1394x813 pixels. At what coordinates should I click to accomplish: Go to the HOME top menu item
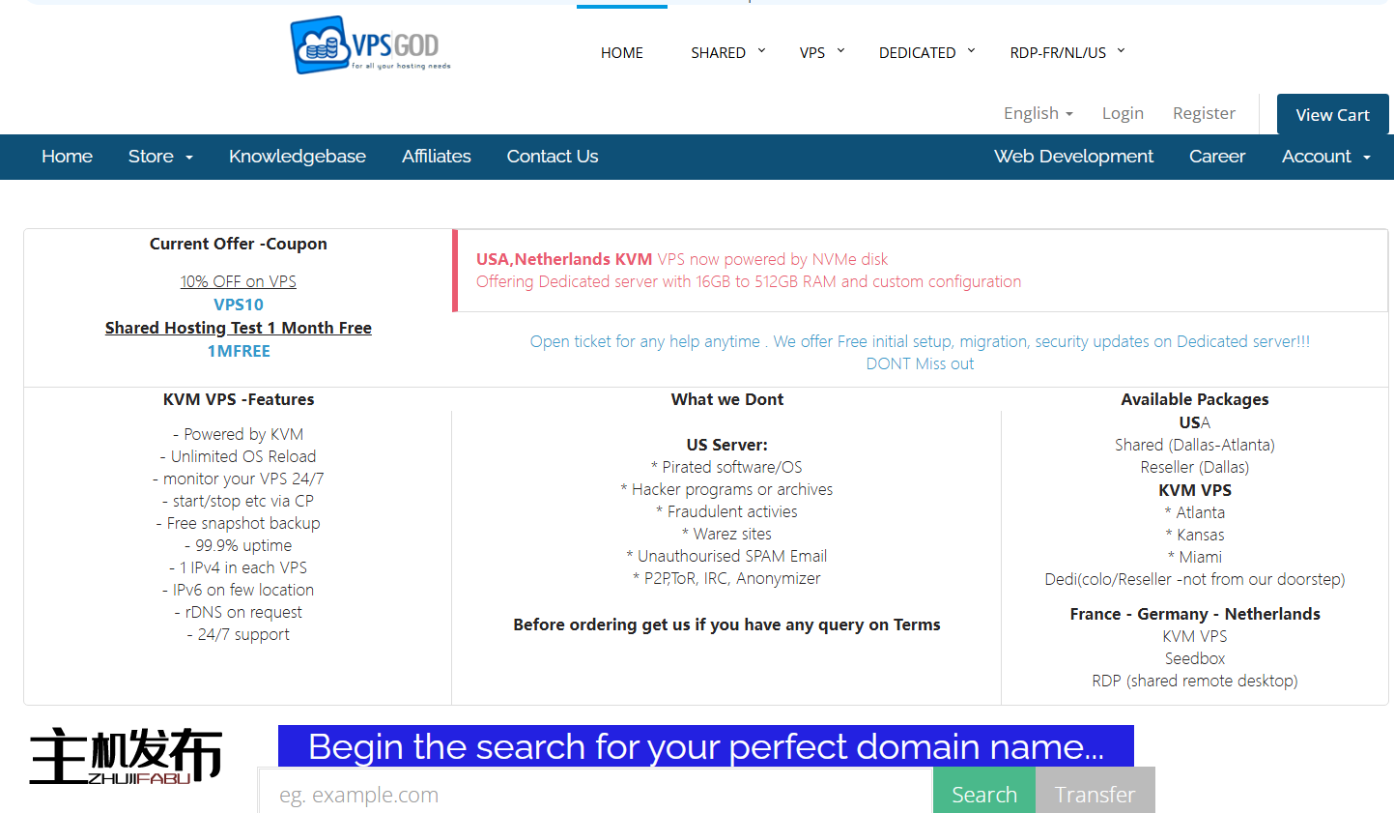click(x=621, y=52)
